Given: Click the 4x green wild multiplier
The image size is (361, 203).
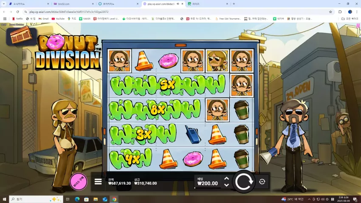Looking at the screenshot, I should point(131,159).
